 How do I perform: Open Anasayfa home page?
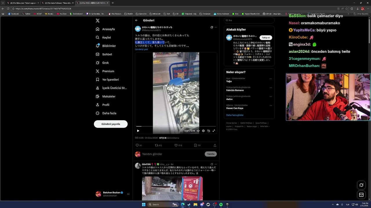coord(106,29)
